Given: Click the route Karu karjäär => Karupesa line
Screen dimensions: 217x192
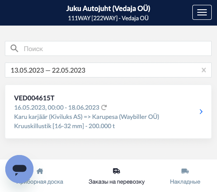Looking at the screenshot, I should point(87,117).
